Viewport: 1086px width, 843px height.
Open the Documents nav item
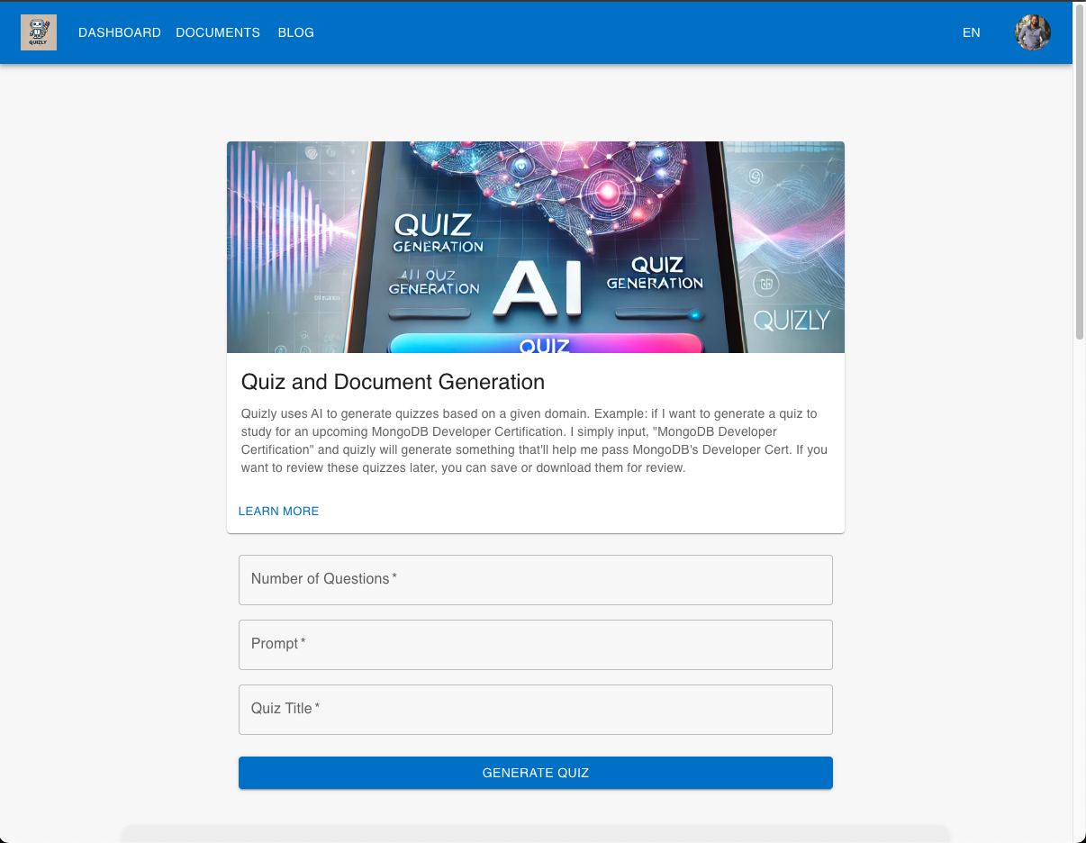(218, 32)
